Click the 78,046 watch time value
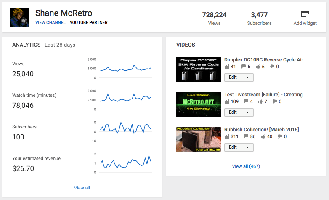This screenshot has height=200, width=329. click(23, 105)
